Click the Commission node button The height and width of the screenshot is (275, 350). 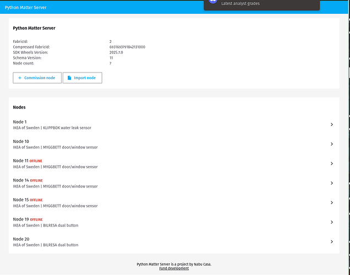[x=37, y=78]
